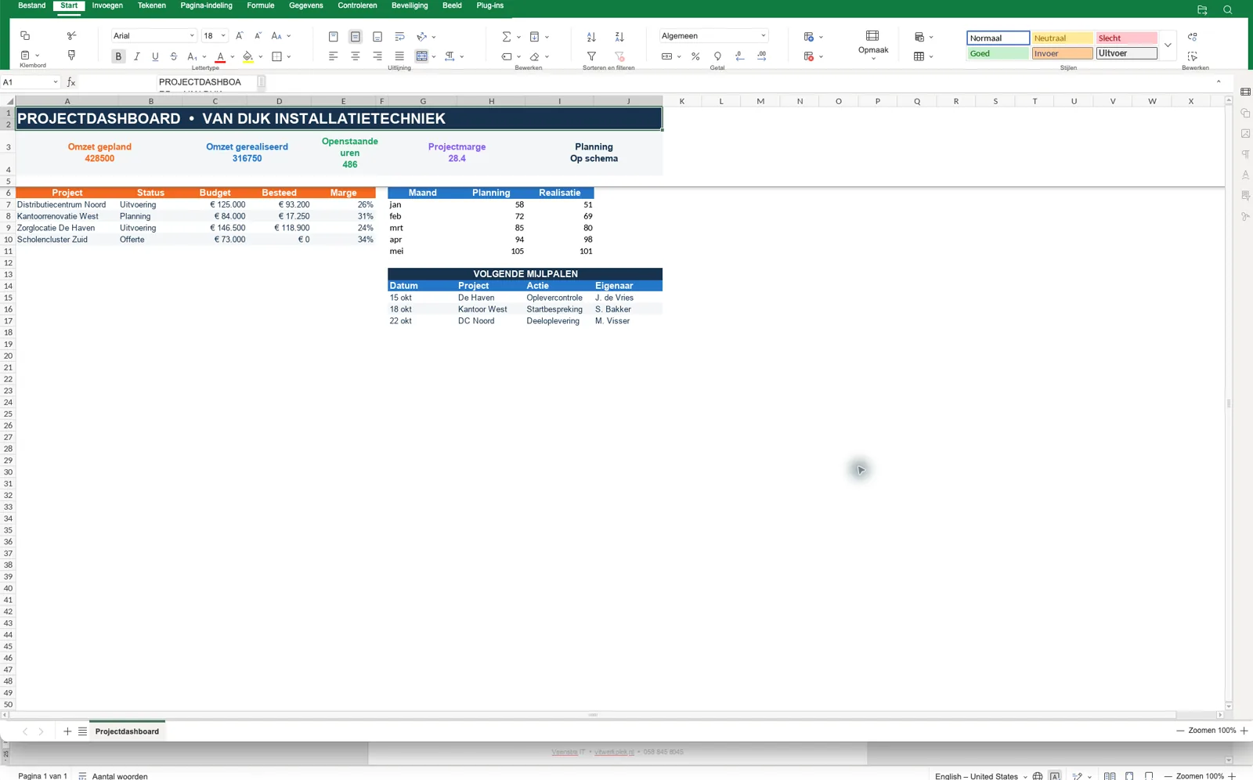
Task: Apply the Goed cell style
Action: pos(998,53)
